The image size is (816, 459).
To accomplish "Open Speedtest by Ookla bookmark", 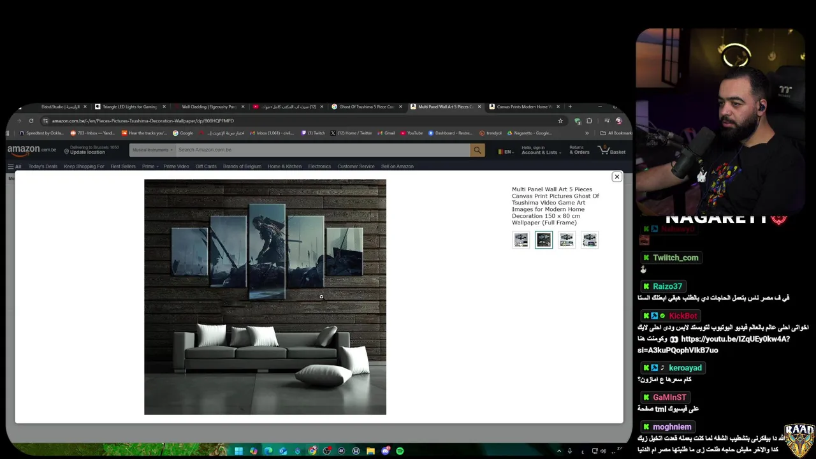I will tap(41, 133).
